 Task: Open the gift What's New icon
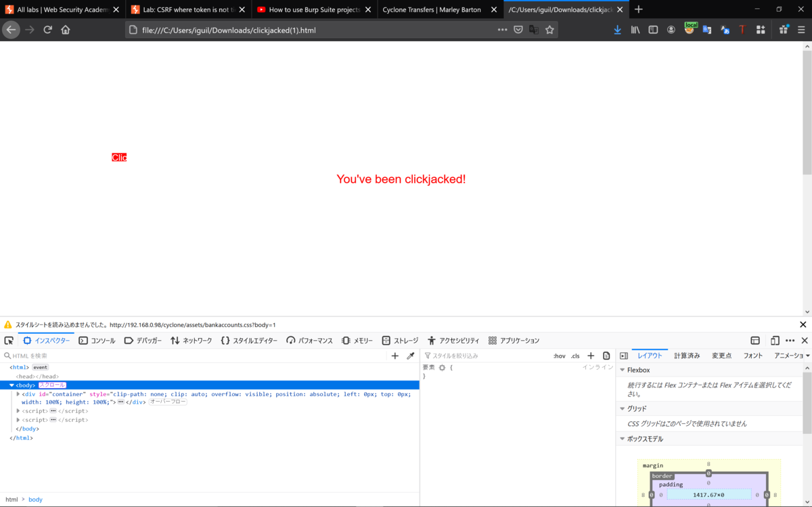784,30
